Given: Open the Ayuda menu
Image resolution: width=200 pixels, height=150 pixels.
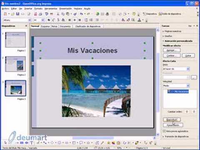Looking at the screenshot, I should [x=87, y=9].
